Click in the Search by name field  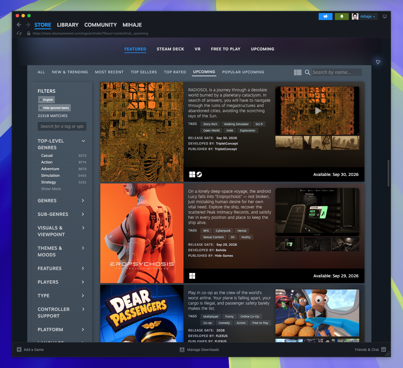point(337,72)
